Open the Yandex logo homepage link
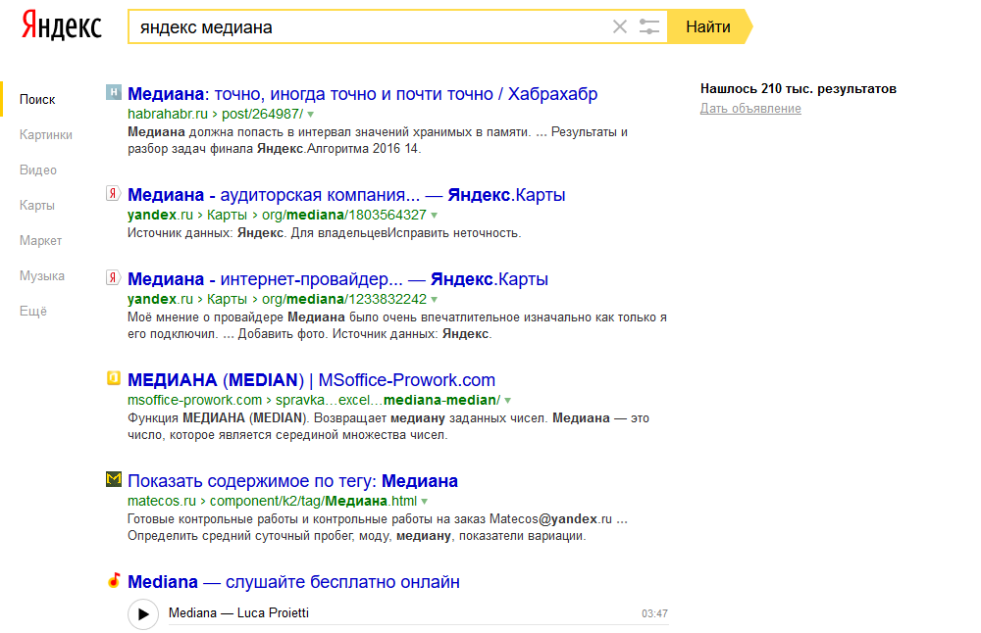Viewport: 981px width, 633px height. (x=61, y=26)
